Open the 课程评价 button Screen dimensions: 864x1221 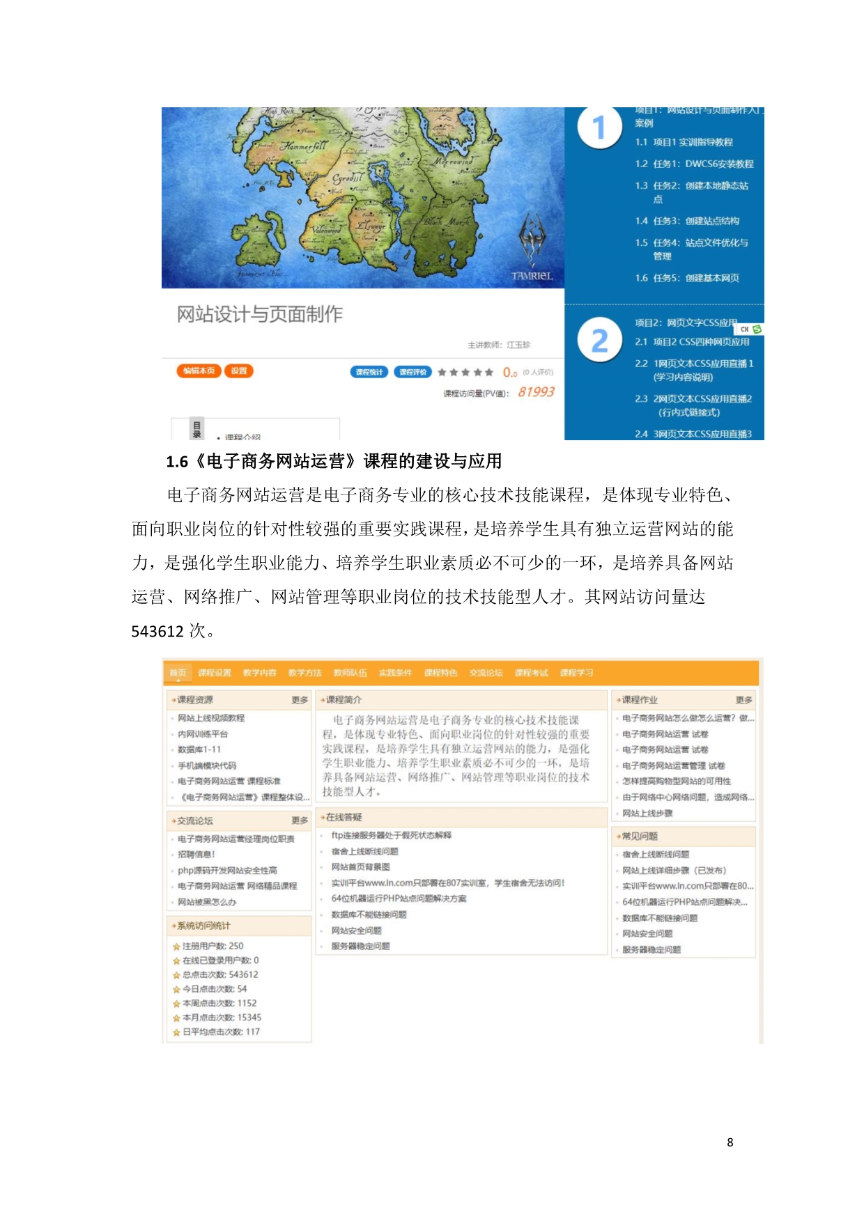(412, 372)
